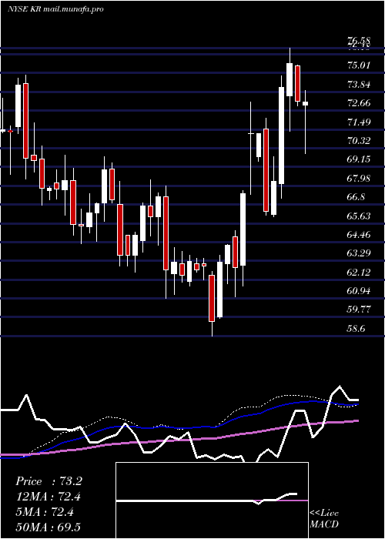Click the 72.66 price axis label

coord(360,102)
